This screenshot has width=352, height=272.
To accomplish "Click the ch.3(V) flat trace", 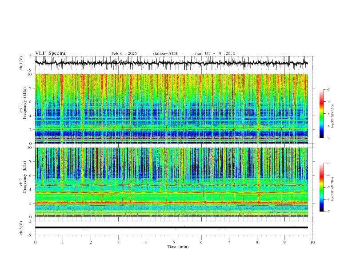I will click(172, 228).
